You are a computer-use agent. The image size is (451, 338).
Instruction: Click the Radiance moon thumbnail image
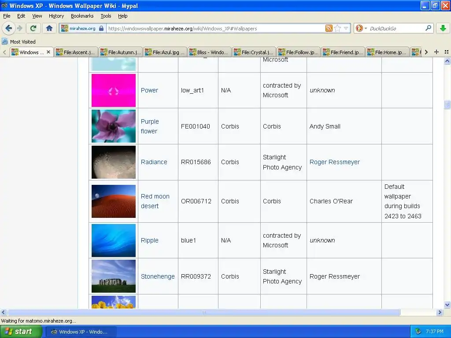113,162
